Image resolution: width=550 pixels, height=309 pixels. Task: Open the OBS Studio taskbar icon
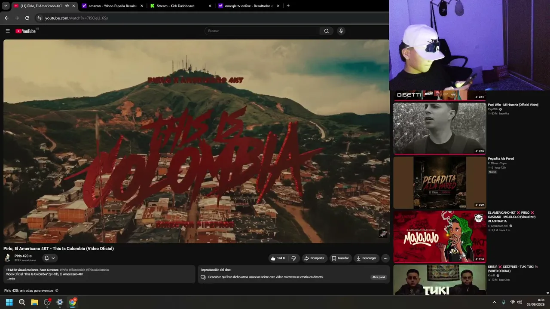coord(47,302)
